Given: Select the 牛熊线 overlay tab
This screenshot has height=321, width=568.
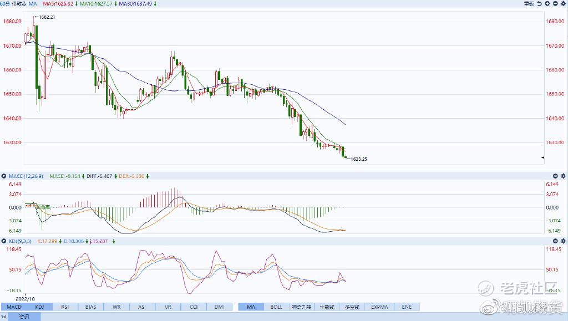Looking at the screenshot, I should pyautogui.click(x=327, y=307).
